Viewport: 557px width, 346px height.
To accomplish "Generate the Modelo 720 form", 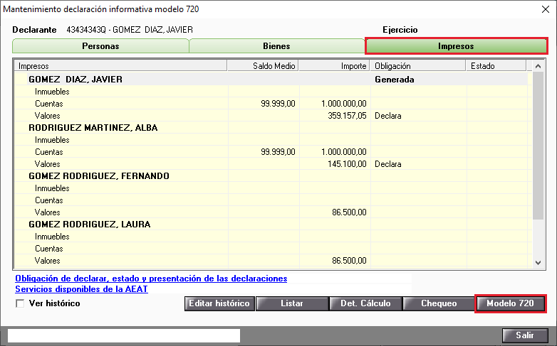I will click(510, 303).
